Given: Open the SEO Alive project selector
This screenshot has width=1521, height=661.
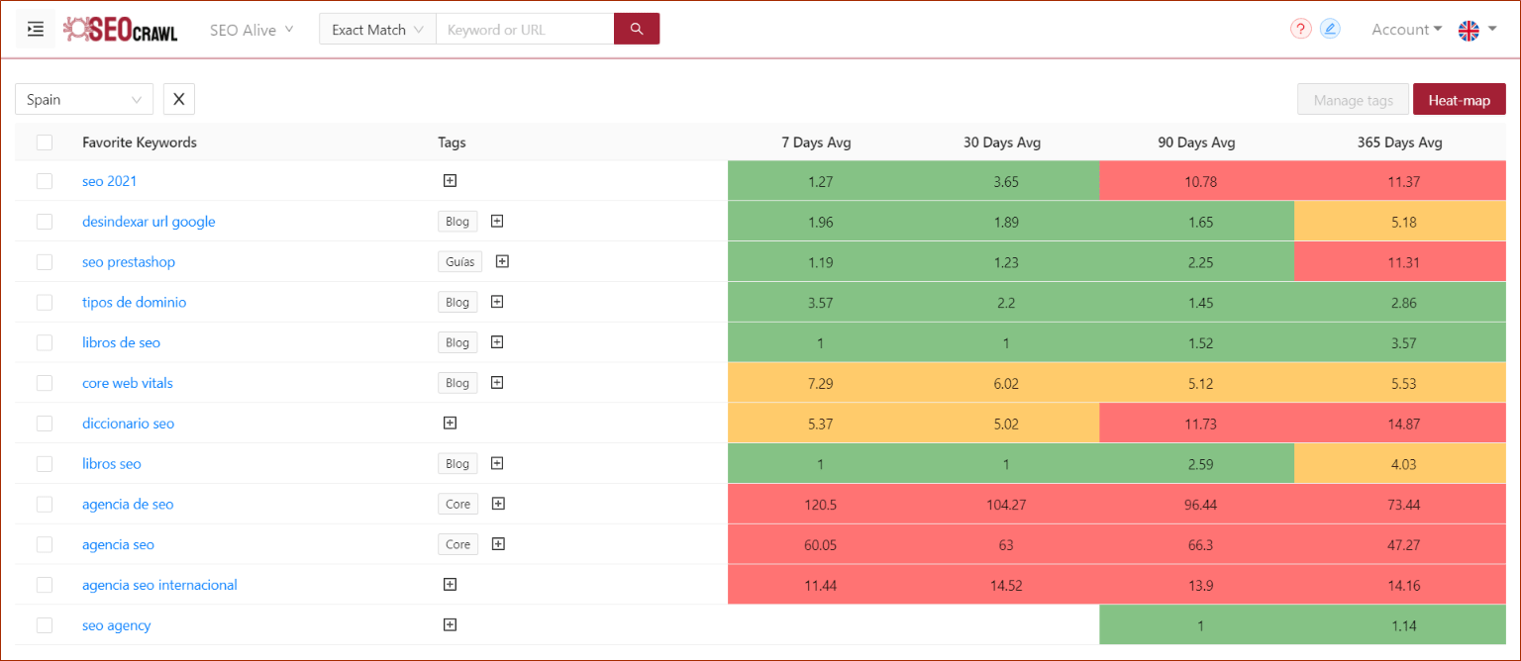Looking at the screenshot, I should (252, 30).
